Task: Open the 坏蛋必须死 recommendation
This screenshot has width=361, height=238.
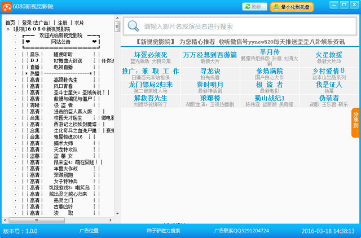Action: point(151,55)
